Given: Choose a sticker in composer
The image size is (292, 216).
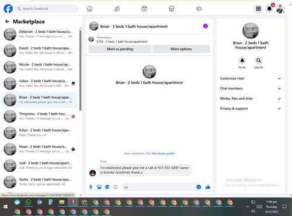Looking at the screenshot, I should pyautogui.click(x=107, y=187).
